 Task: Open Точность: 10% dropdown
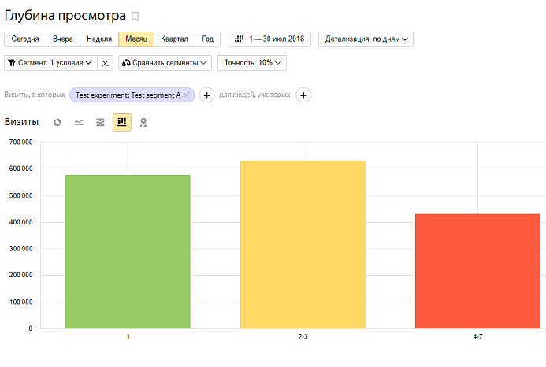click(252, 62)
